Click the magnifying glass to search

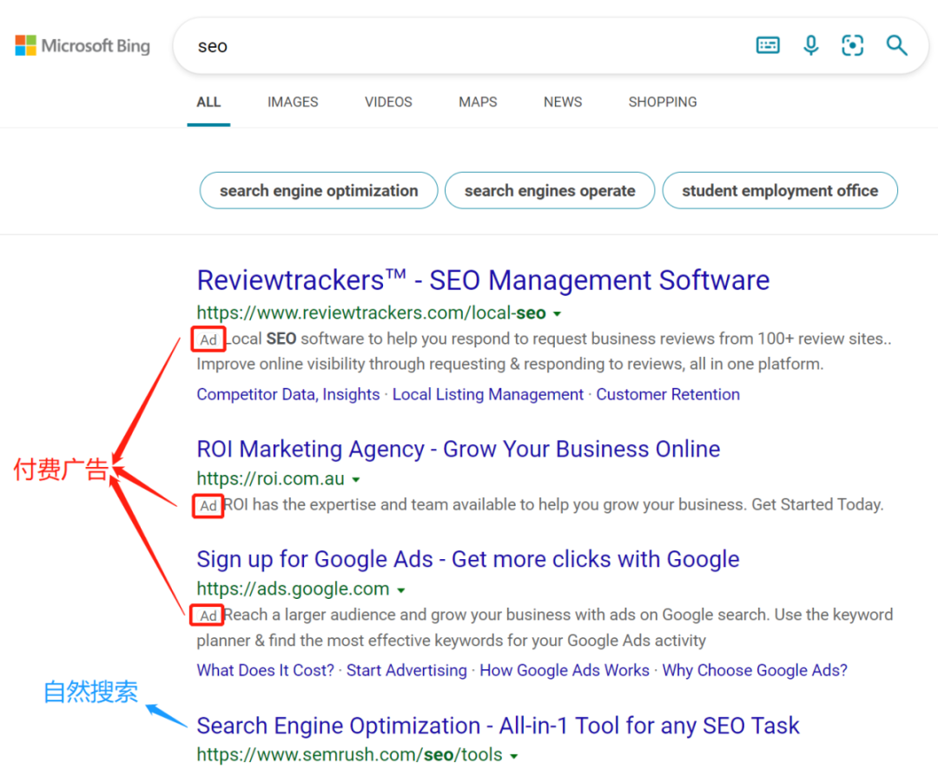[x=896, y=45]
